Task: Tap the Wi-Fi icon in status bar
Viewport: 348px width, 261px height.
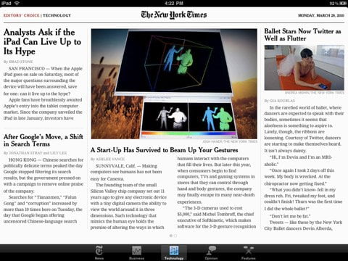Action: [x=17, y=3]
